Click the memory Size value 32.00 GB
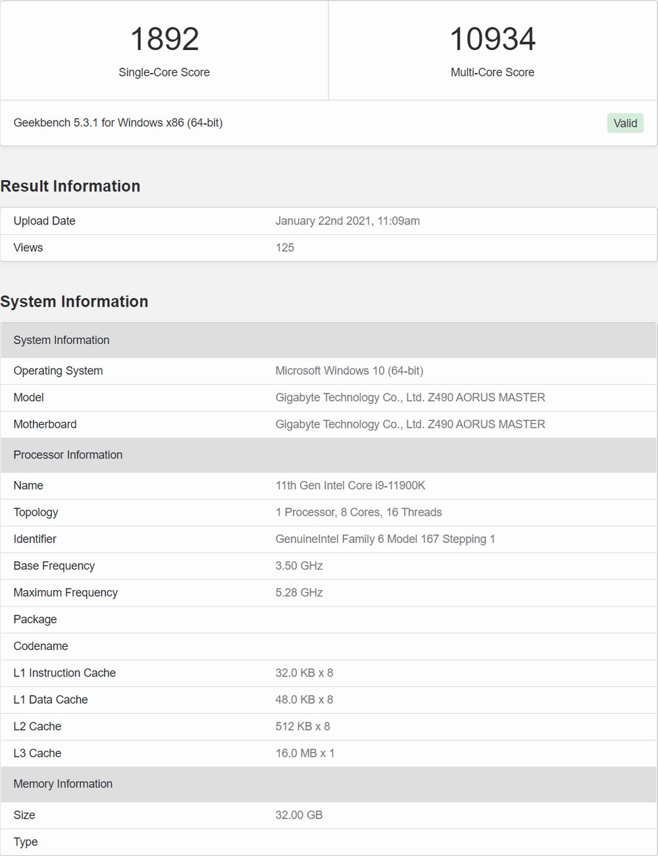658x856 pixels. point(299,815)
